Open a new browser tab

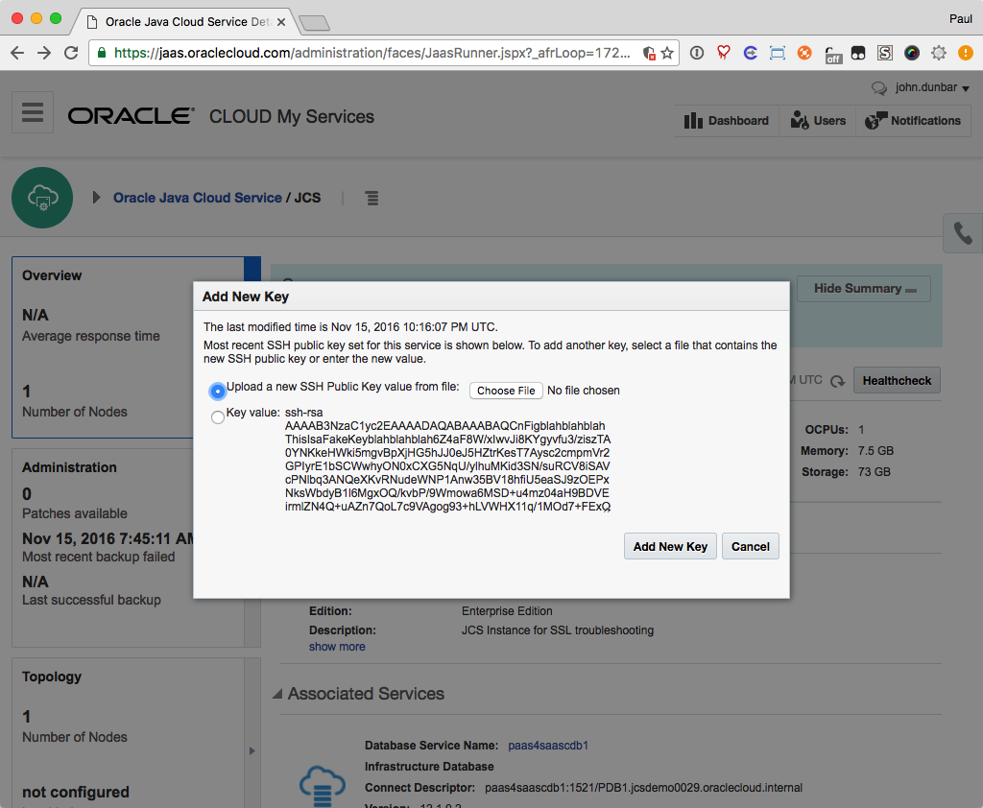[x=314, y=24]
